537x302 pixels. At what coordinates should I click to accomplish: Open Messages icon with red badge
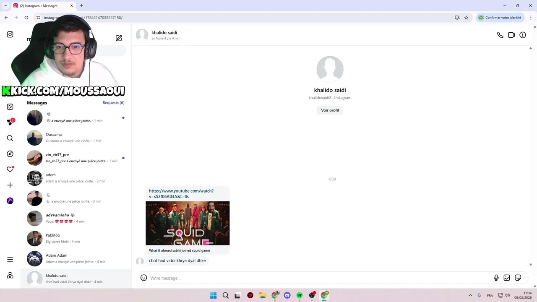point(10,122)
